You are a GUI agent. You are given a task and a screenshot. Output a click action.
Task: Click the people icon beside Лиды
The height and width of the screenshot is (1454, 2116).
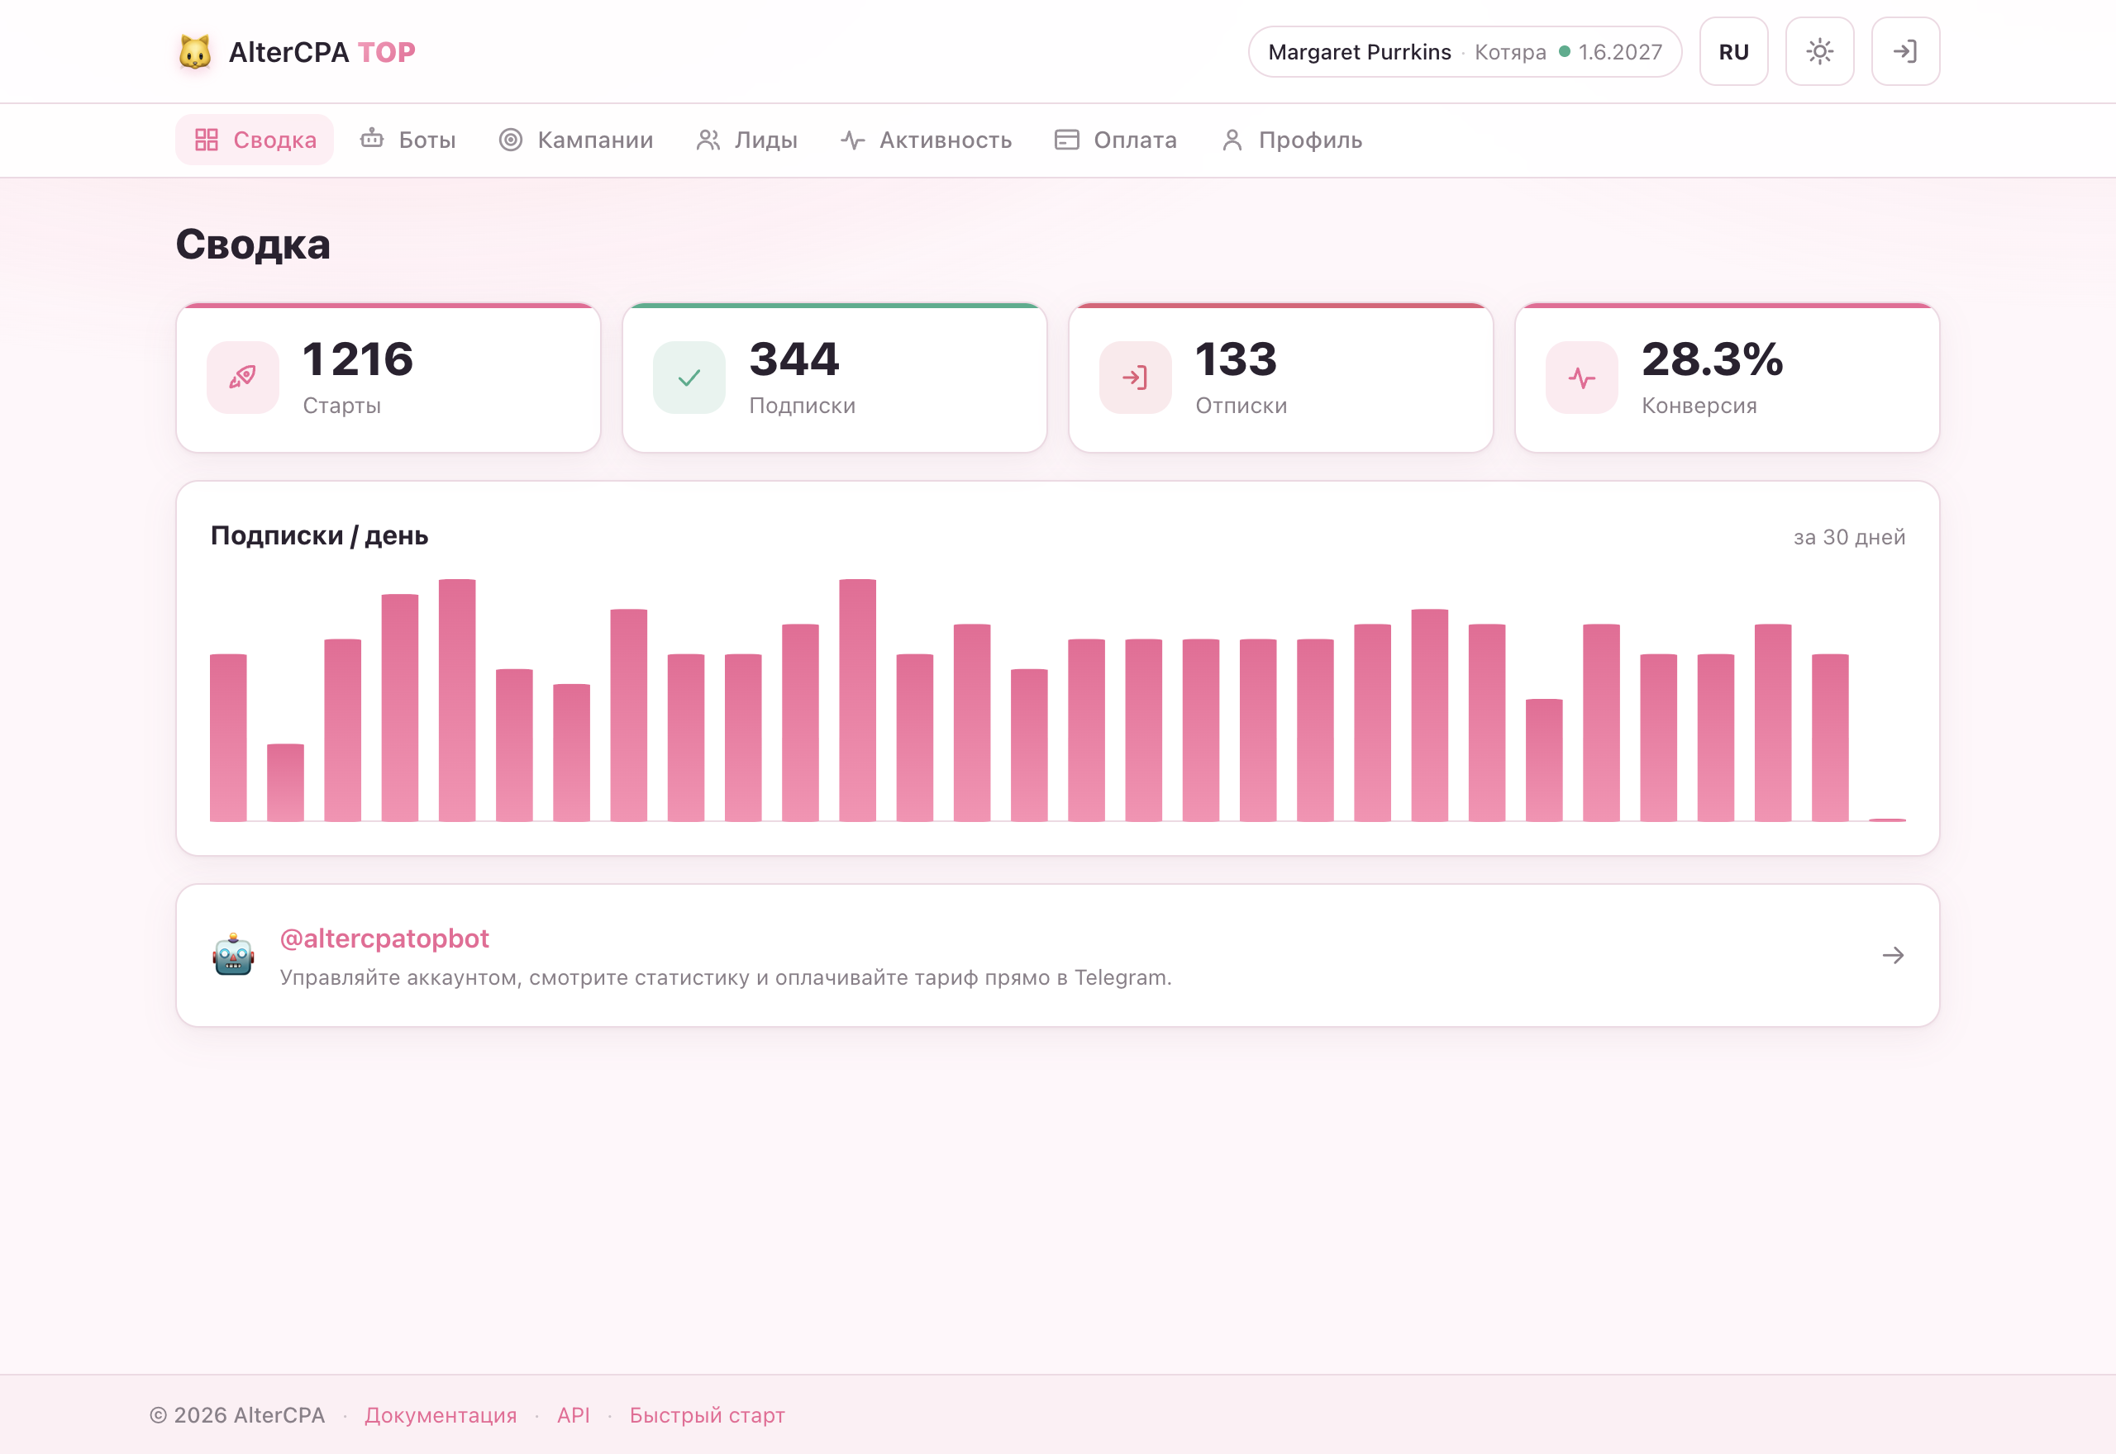point(708,140)
